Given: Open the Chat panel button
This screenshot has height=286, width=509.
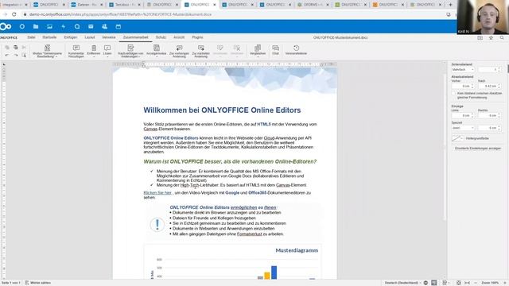Looking at the screenshot, I should coord(276,50).
